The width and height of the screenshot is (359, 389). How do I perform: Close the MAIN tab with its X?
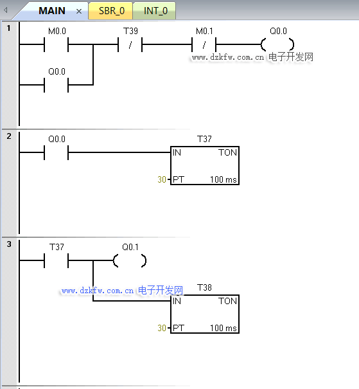tap(79, 12)
